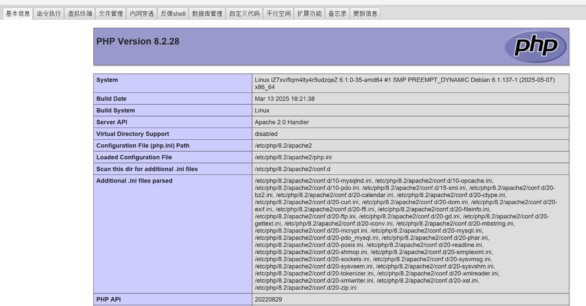Viewport: 586px width, 306px height.
Task: Click the PHP Version 8.2.28 heading
Action: click(x=138, y=42)
